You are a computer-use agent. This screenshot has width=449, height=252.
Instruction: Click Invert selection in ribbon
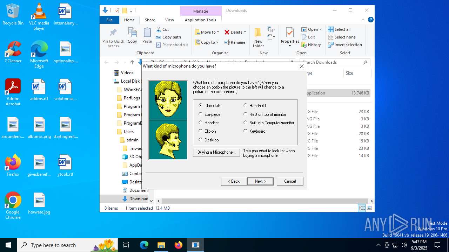coord(345,45)
